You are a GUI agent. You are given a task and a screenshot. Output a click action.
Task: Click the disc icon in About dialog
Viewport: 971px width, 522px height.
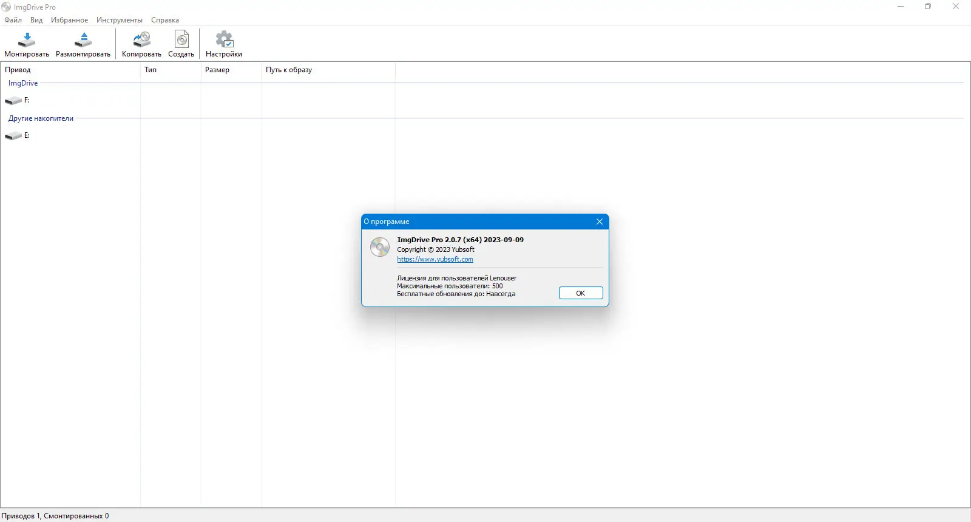(380, 247)
